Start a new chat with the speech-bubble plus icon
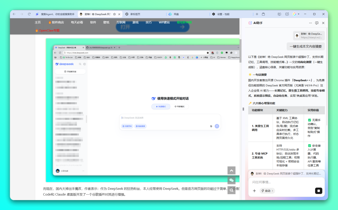Screen dimensions: 338x210 (317, 23)
